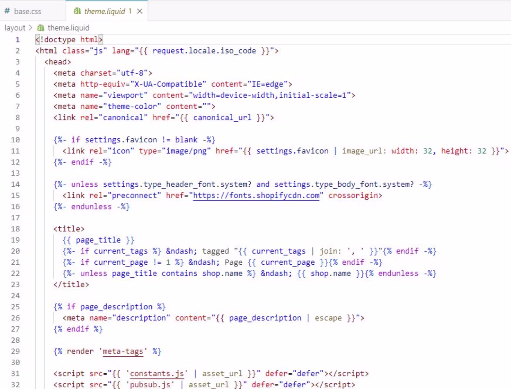
Task: Click the opening head tag
Action: 58,62
